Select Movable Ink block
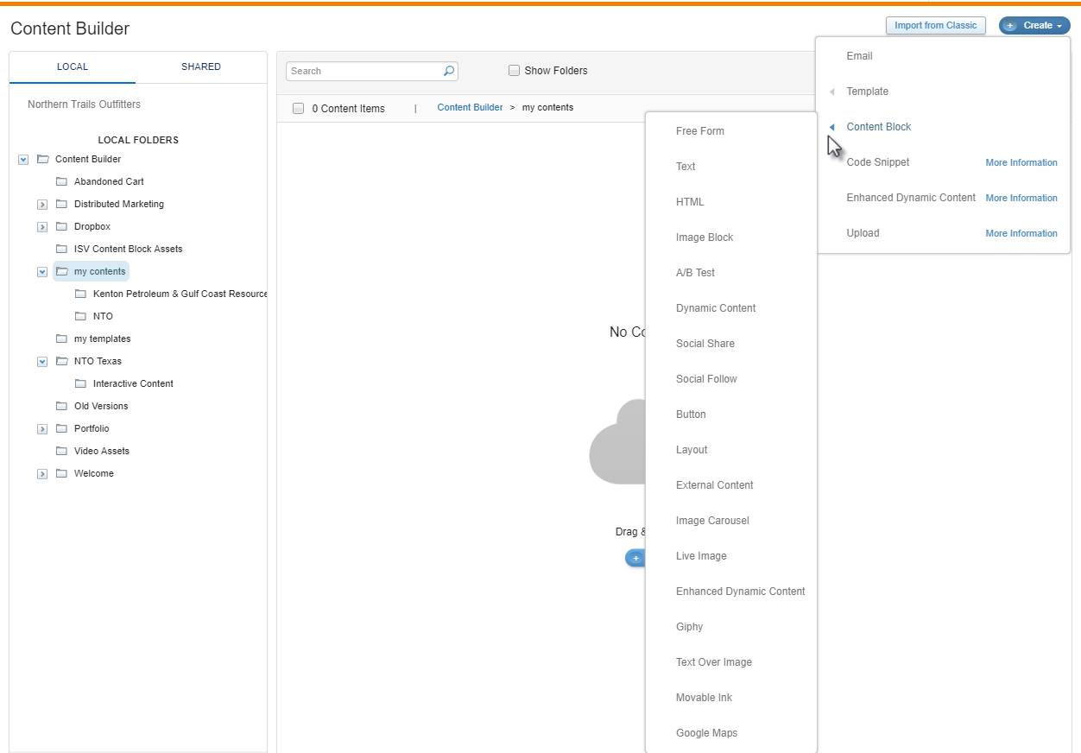This screenshot has width=1081, height=753. click(704, 698)
